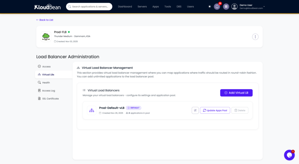Viewport: 299px width, 164px height.
Task: Open the Users menu
Action: point(190,6)
